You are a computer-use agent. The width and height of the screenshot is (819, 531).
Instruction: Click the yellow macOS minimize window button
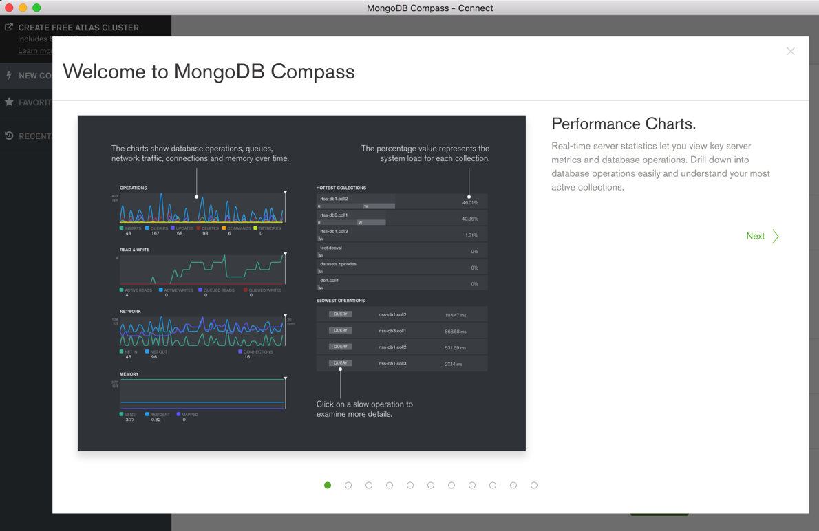click(23, 8)
